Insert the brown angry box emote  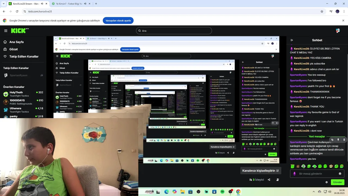[298, 166]
